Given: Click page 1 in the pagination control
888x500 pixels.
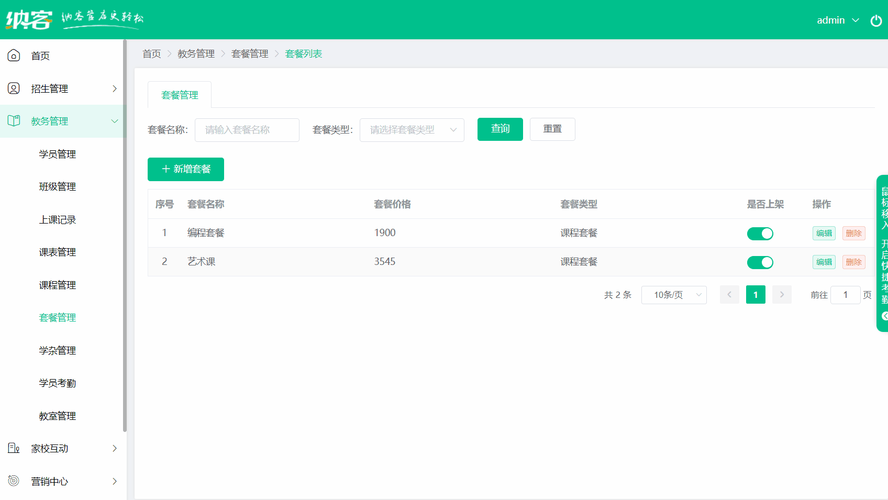Looking at the screenshot, I should coord(756,295).
